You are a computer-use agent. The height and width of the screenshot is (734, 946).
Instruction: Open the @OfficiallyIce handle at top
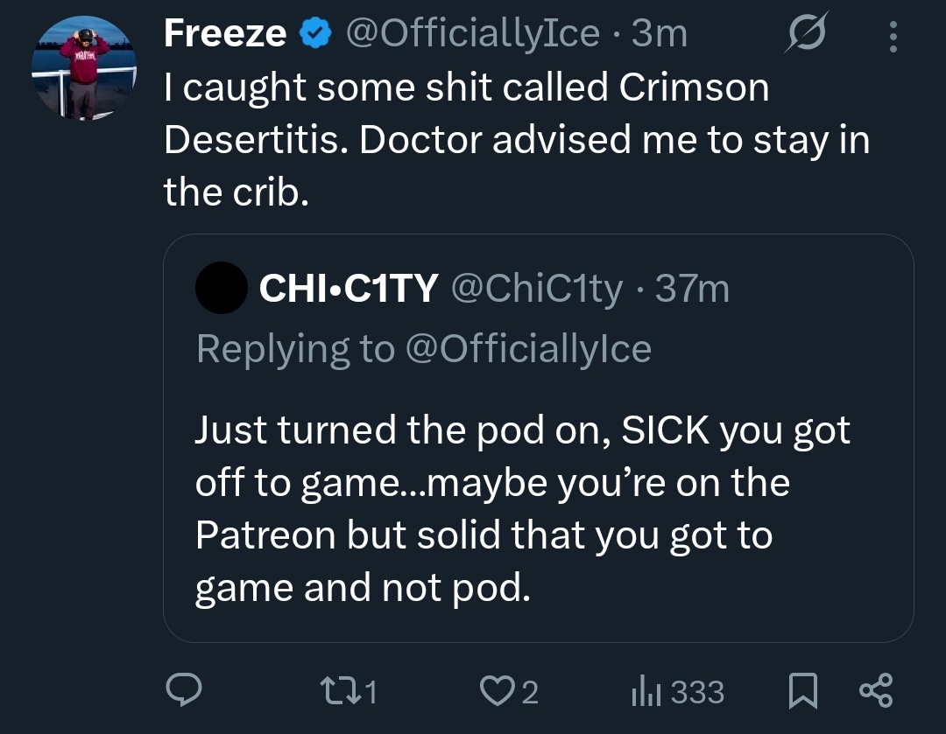click(473, 33)
